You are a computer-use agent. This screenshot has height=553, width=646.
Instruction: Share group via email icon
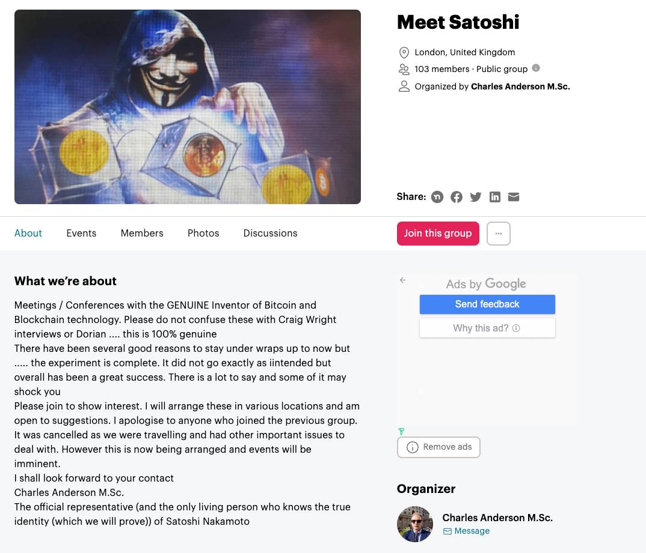514,197
